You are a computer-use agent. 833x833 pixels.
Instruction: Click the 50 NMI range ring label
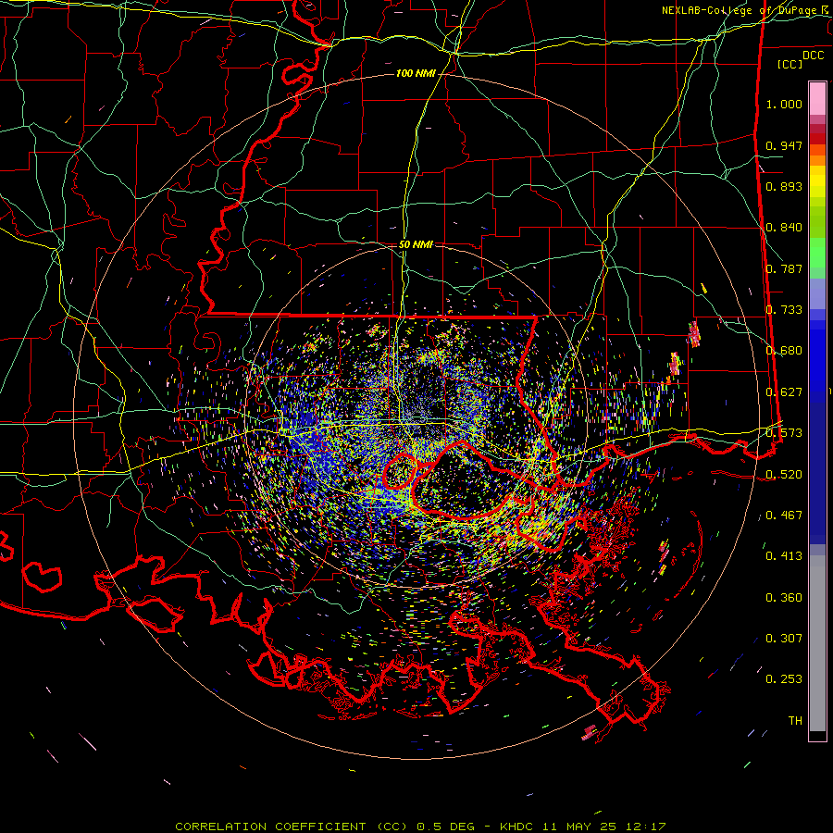pos(416,244)
